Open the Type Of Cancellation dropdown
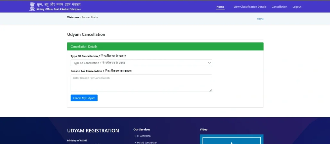 (141, 63)
